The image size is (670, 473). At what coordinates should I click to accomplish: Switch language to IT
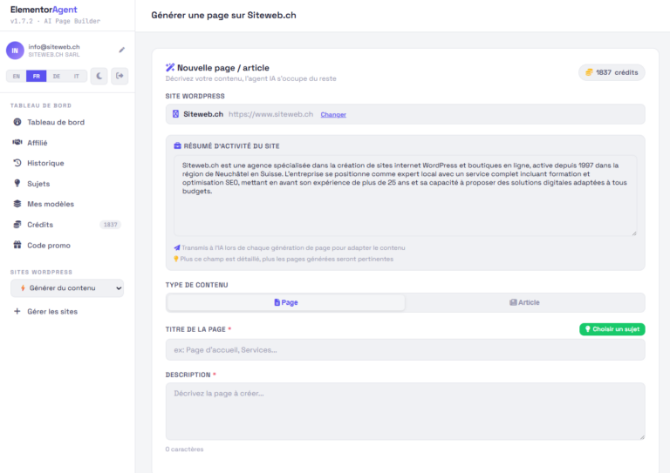tap(77, 77)
